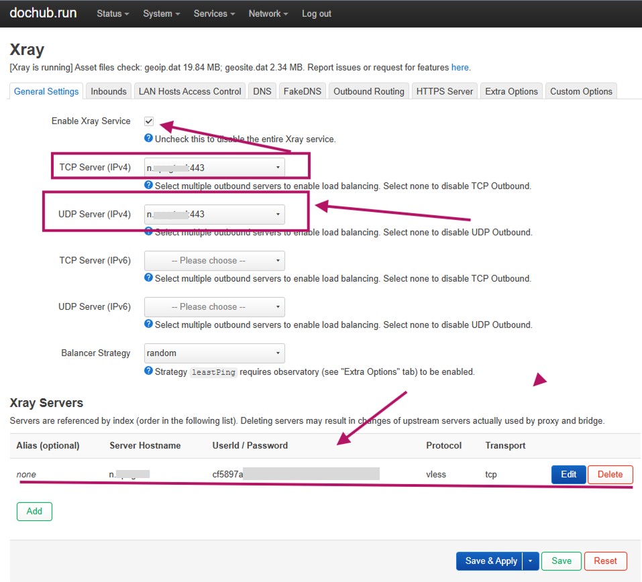
Task: Expand the Save & Apply arrow menu
Action: pyautogui.click(x=531, y=561)
